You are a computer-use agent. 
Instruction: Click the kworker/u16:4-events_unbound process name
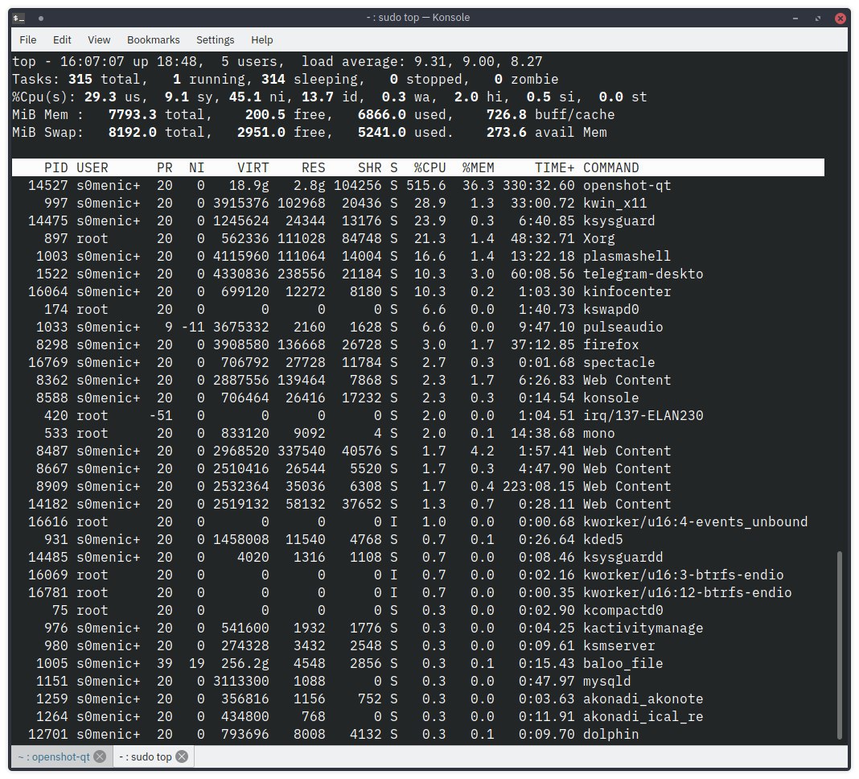695,522
